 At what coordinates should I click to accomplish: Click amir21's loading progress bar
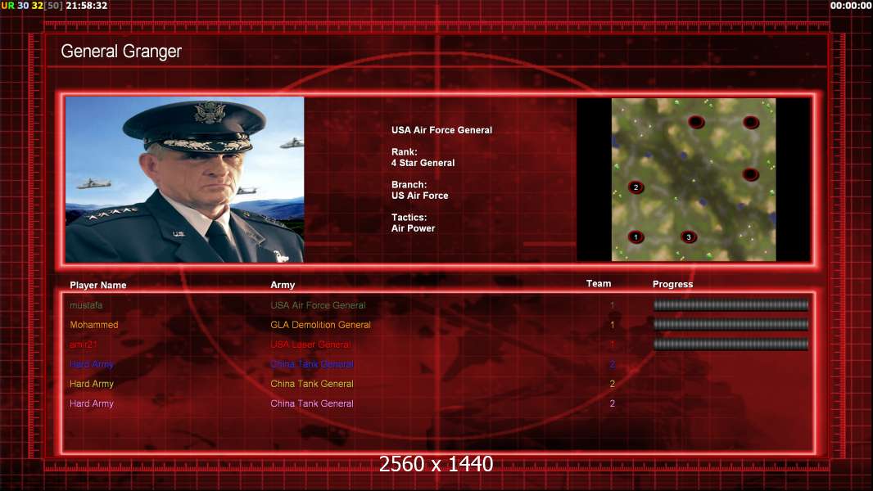[731, 345]
